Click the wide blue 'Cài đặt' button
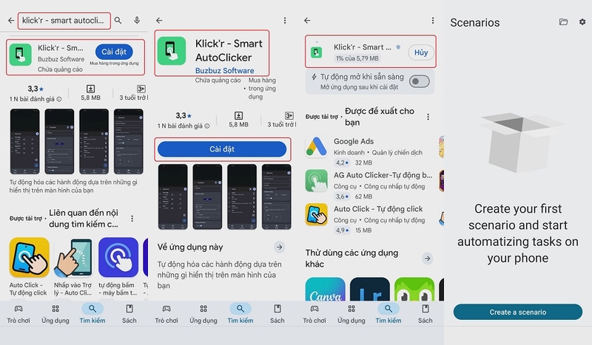This screenshot has width=592, height=345. tap(222, 149)
